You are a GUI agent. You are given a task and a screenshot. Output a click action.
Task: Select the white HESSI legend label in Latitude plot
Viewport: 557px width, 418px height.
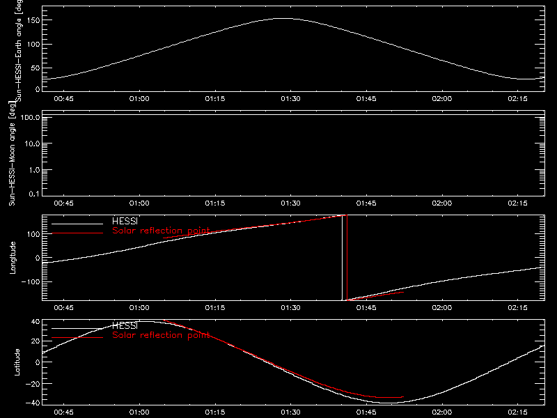(125, 325)
